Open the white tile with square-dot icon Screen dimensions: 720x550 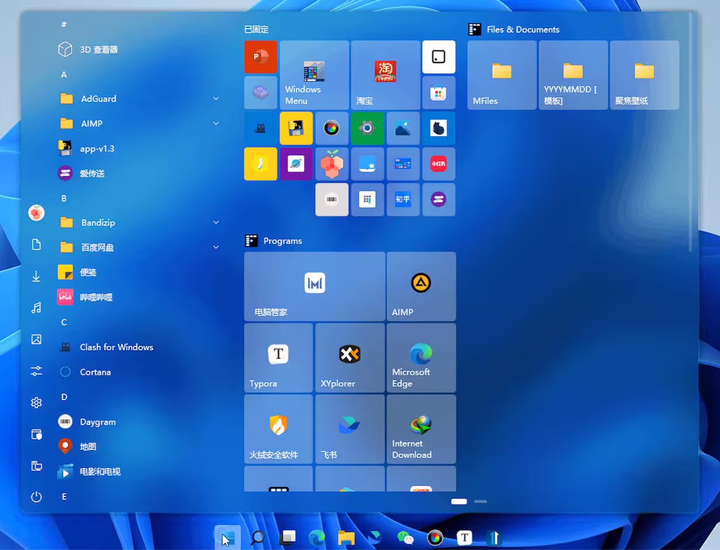(x=438, y=57)
